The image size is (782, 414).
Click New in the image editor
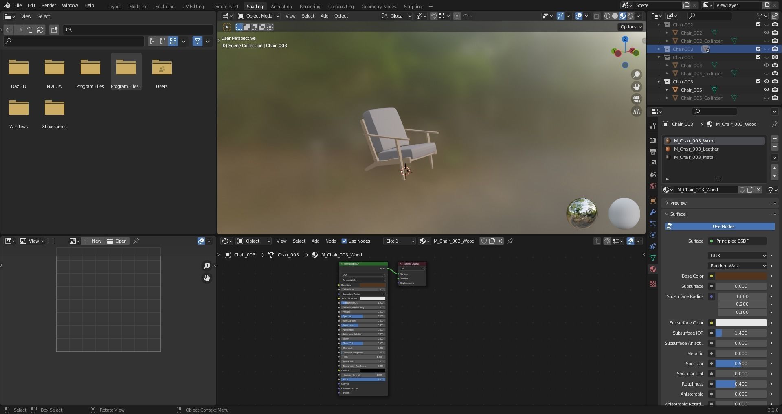(x=92, y=241)
